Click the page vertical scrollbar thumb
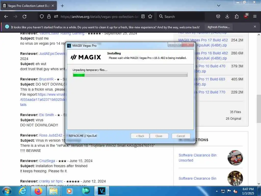This screenshot has width=261, height=196. (x=259, y=109)
